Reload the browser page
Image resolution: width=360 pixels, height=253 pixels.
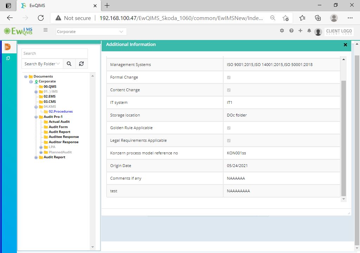[41, 18]
